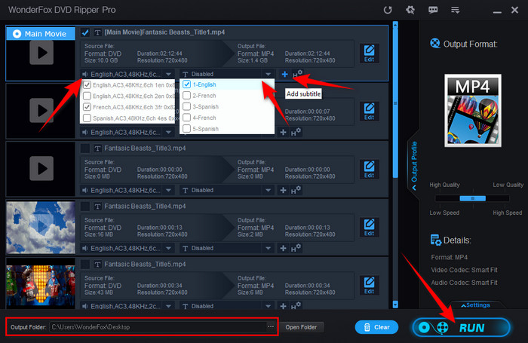Uncheck the Main Movie Title1 checkbox
Viewport: 528px width, 343px height.
pos(85,32)
